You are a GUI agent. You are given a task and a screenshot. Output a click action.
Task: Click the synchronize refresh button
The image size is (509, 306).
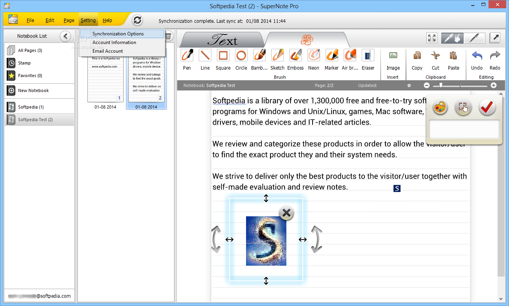(x=137, y=20)
